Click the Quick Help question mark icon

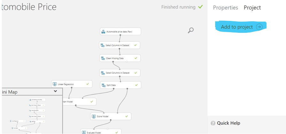click(x=213, y=123)
